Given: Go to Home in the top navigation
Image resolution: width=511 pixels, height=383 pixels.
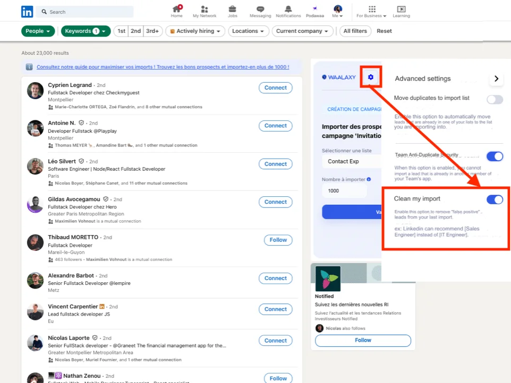Looking at the screenshot, I should [x=177, y=11].
